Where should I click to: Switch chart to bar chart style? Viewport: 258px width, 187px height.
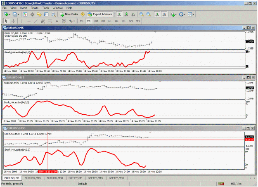(x=119, y=14)
